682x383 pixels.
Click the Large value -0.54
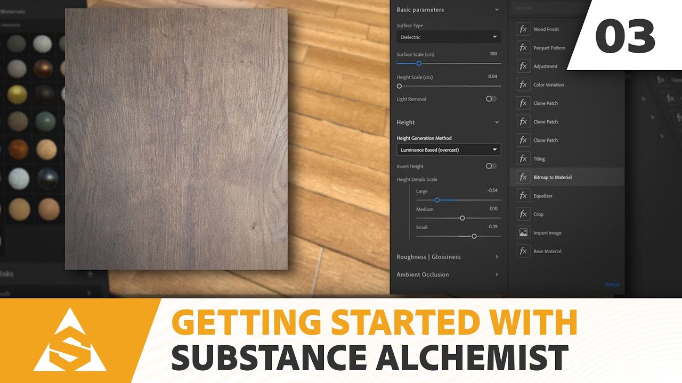pyautogui.click(x=492, y=190)
